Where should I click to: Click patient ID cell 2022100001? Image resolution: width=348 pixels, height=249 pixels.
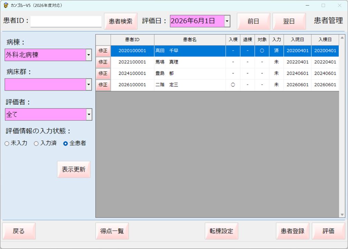[132, 62]
